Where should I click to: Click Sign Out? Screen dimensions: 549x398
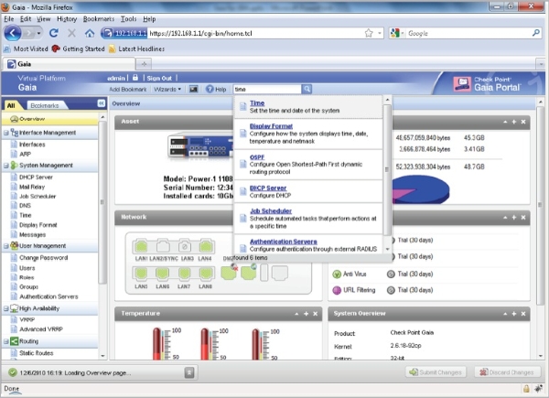click(159, 78)
